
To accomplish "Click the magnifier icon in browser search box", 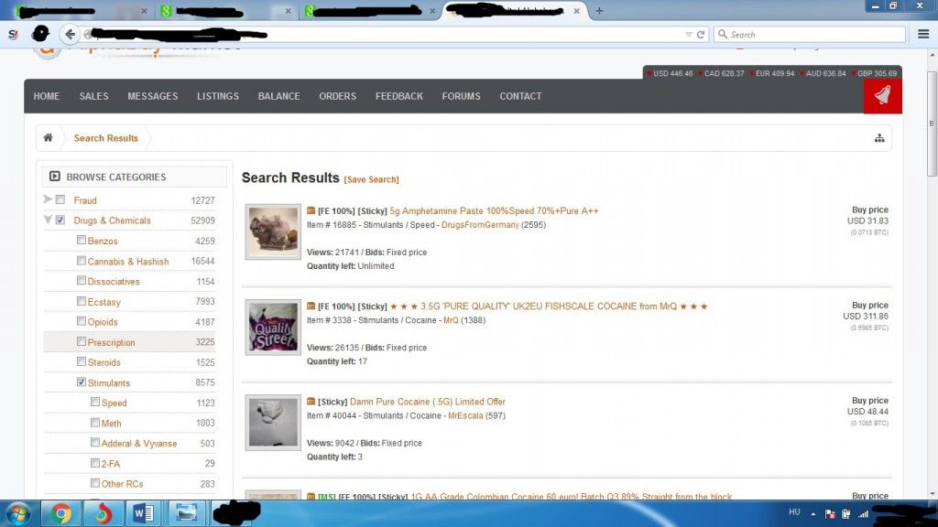I will coord(723,34).
